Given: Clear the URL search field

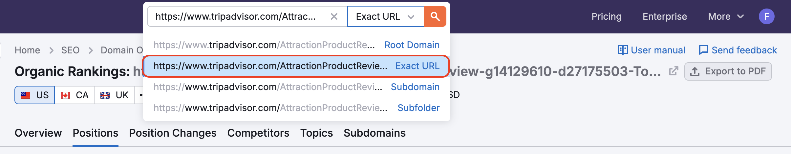Looking at the screenshot, I should 334,16.
